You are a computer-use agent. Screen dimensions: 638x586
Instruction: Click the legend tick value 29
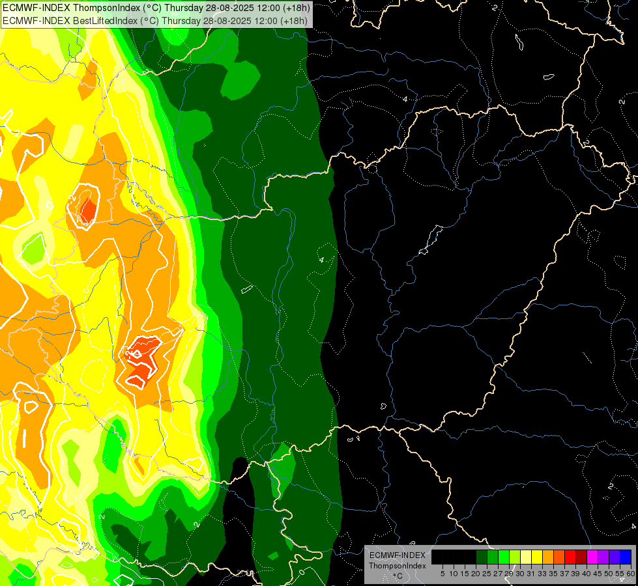tap(509, 574)
